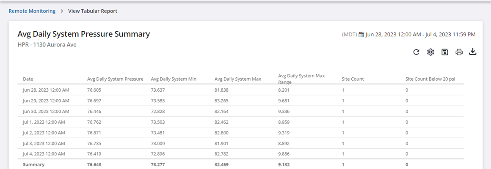This screenshot has height=169, width=491.
Task: Click Avg Daily System Max column header
Action: tap(237, 79)
